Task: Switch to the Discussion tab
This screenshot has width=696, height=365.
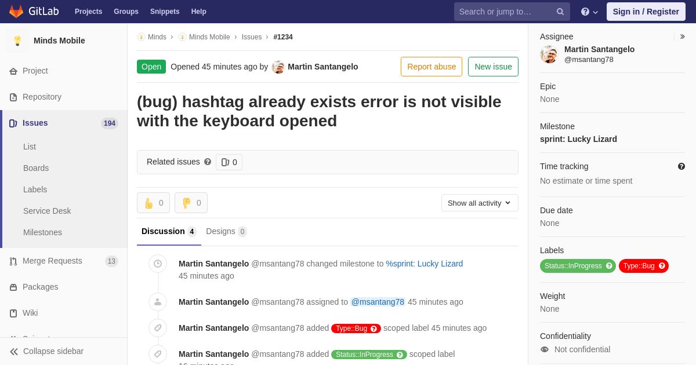Action: coord(169,232)
